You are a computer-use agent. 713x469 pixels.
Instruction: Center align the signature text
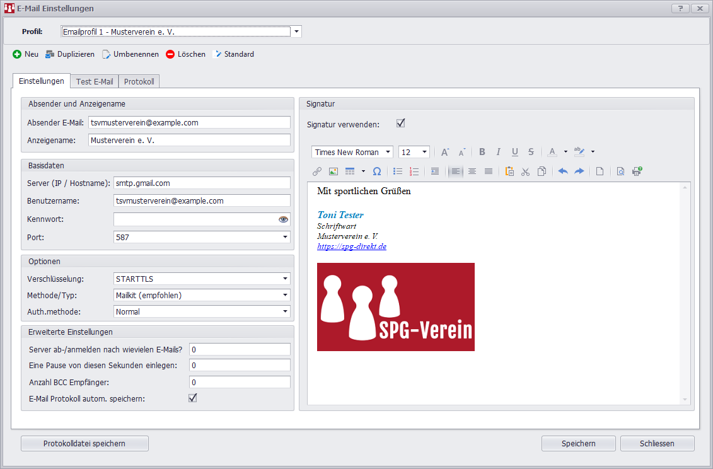pos(472,171)
